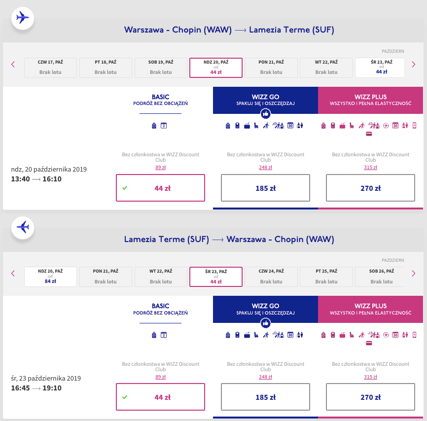Screen dimensions: 427x421
Task: Show earlier outbound dates with left arrow
Action: click(x=13, y=65)
